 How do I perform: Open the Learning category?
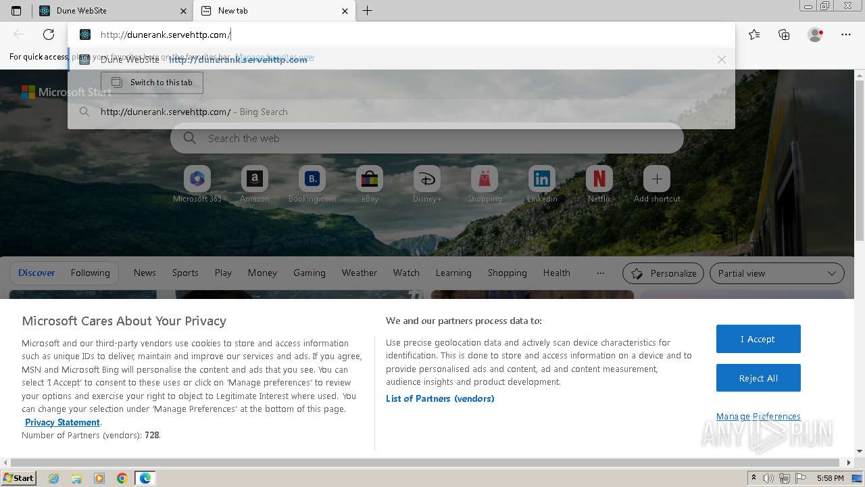tap(453, 273)
